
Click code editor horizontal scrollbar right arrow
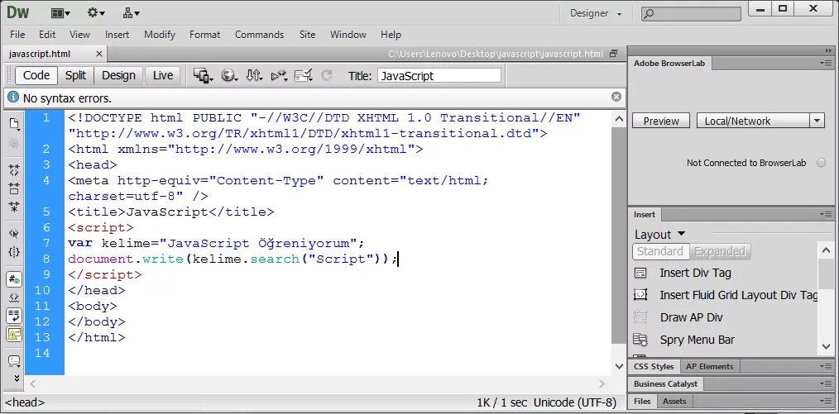(x=602, y=383)
